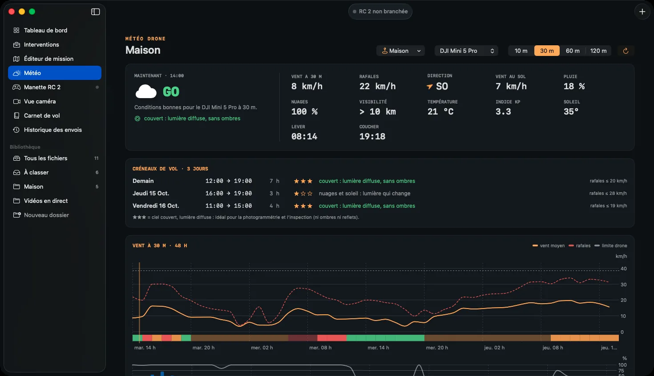Screen dimensions: 654x376
Task: Click the Vidéos en direct folder icon
Action: click(x=16, y=201)
